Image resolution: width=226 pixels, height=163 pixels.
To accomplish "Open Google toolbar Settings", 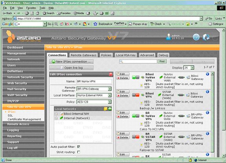I will coord(216,24).
